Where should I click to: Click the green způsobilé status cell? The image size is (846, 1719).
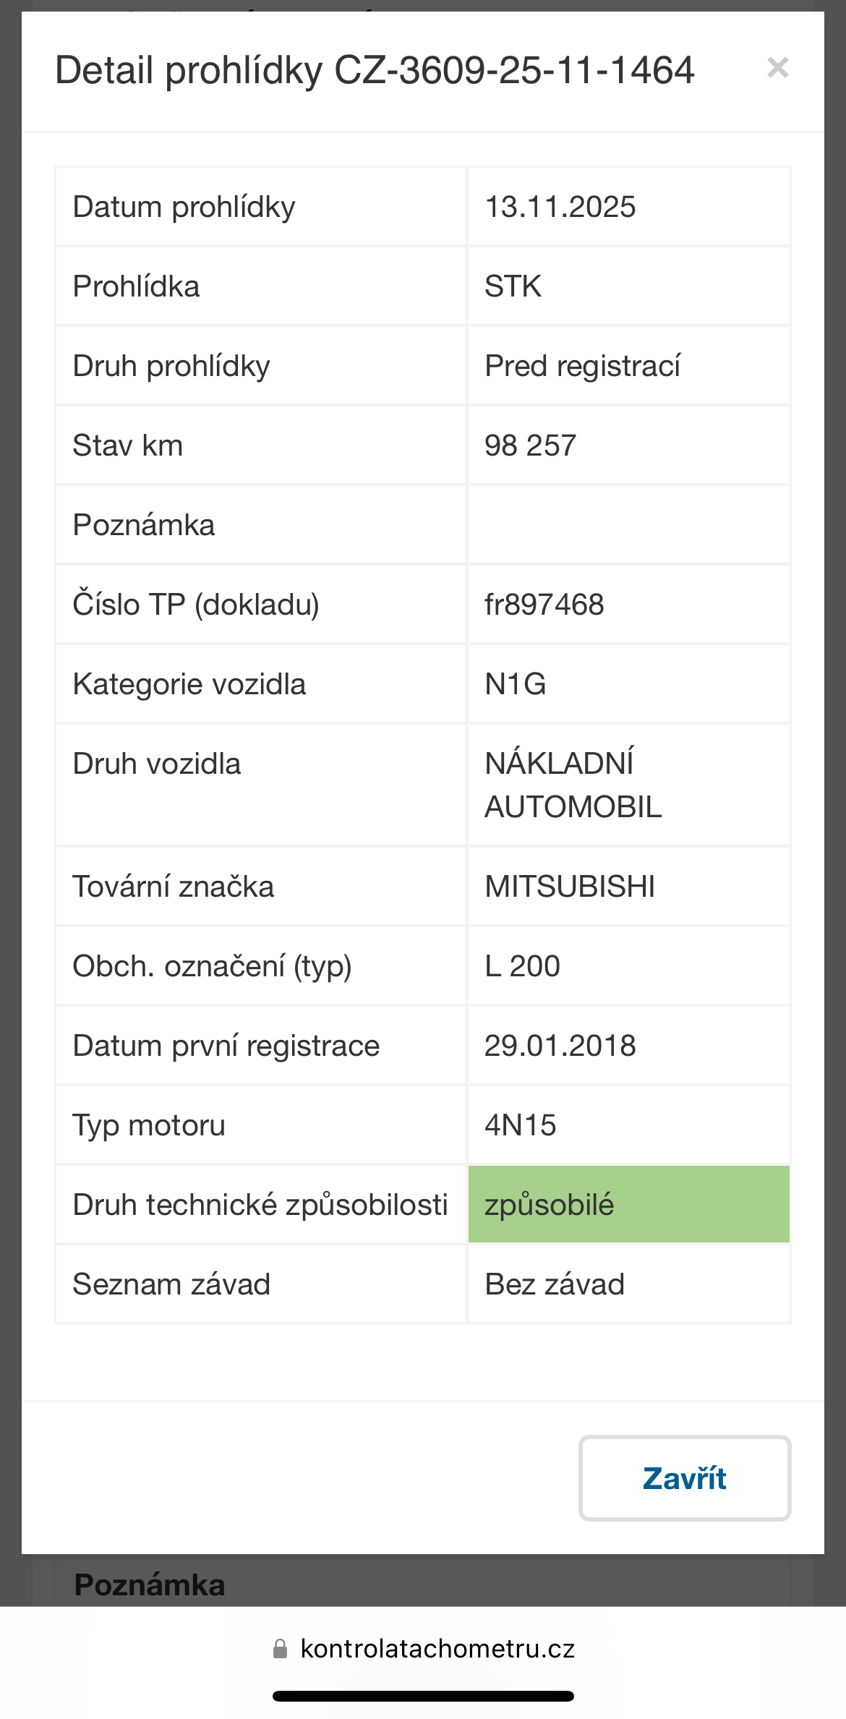pos(628,1204)
